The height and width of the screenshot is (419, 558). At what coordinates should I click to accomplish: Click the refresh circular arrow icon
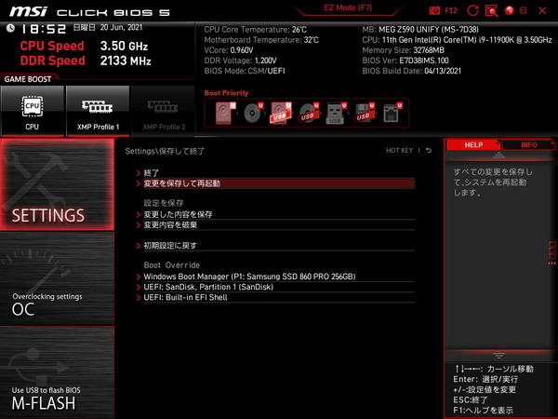click(x=473, y=10)
